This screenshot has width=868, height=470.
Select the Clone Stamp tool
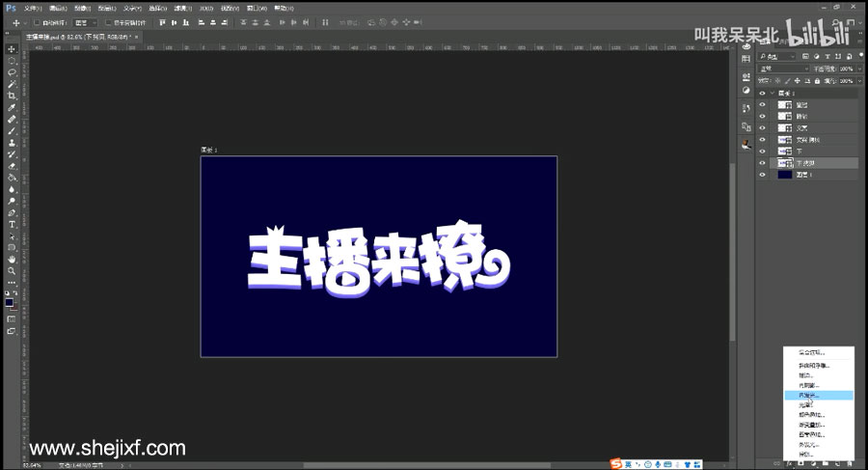coord(12,143)
